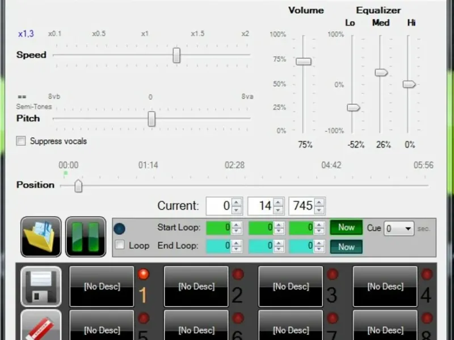
Task: Select preset 6 [No Desc] button
Action: pyautogui.click(x=196, y=325)
